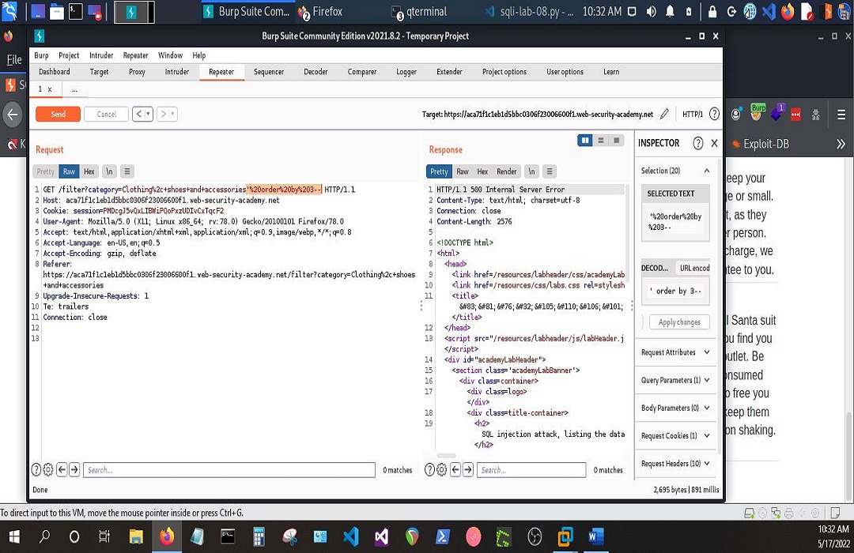854x553 pixels.
Task: Collapse the Selection (20) section
Action: (706, 171)
